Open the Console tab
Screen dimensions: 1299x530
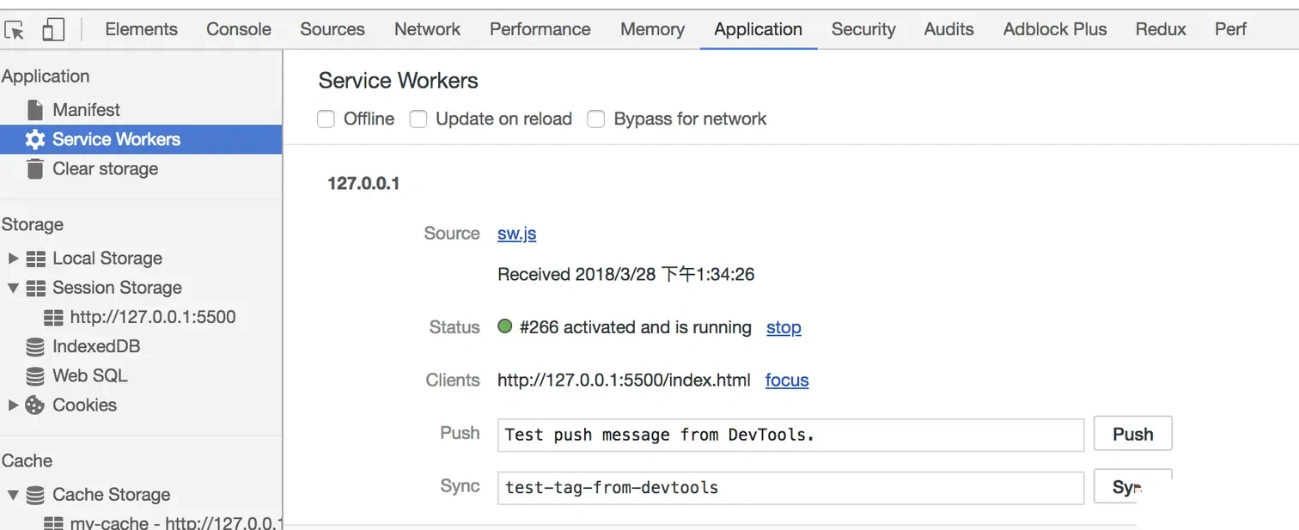pyautogui.click(x=239, y=29)
